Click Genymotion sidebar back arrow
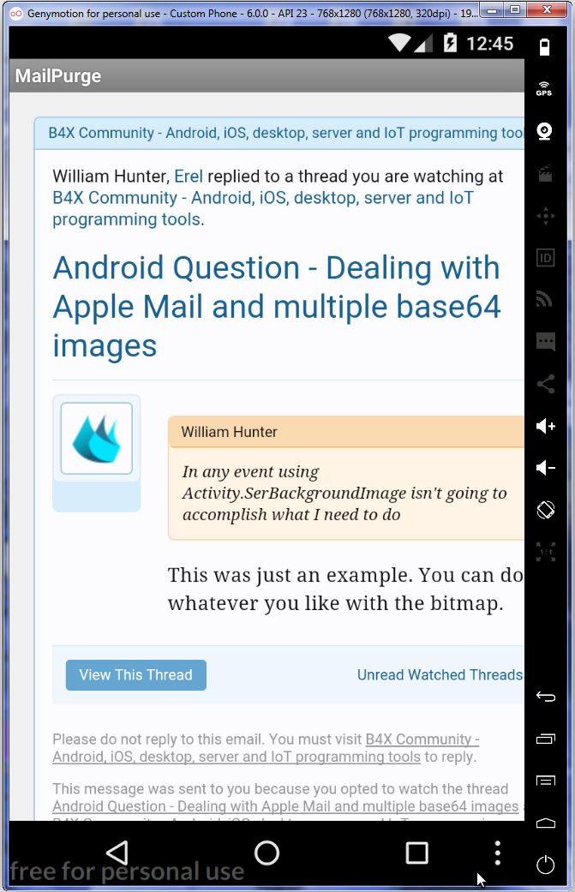The image size is (575, 892). pyautogui.click(x=545, y=697)
